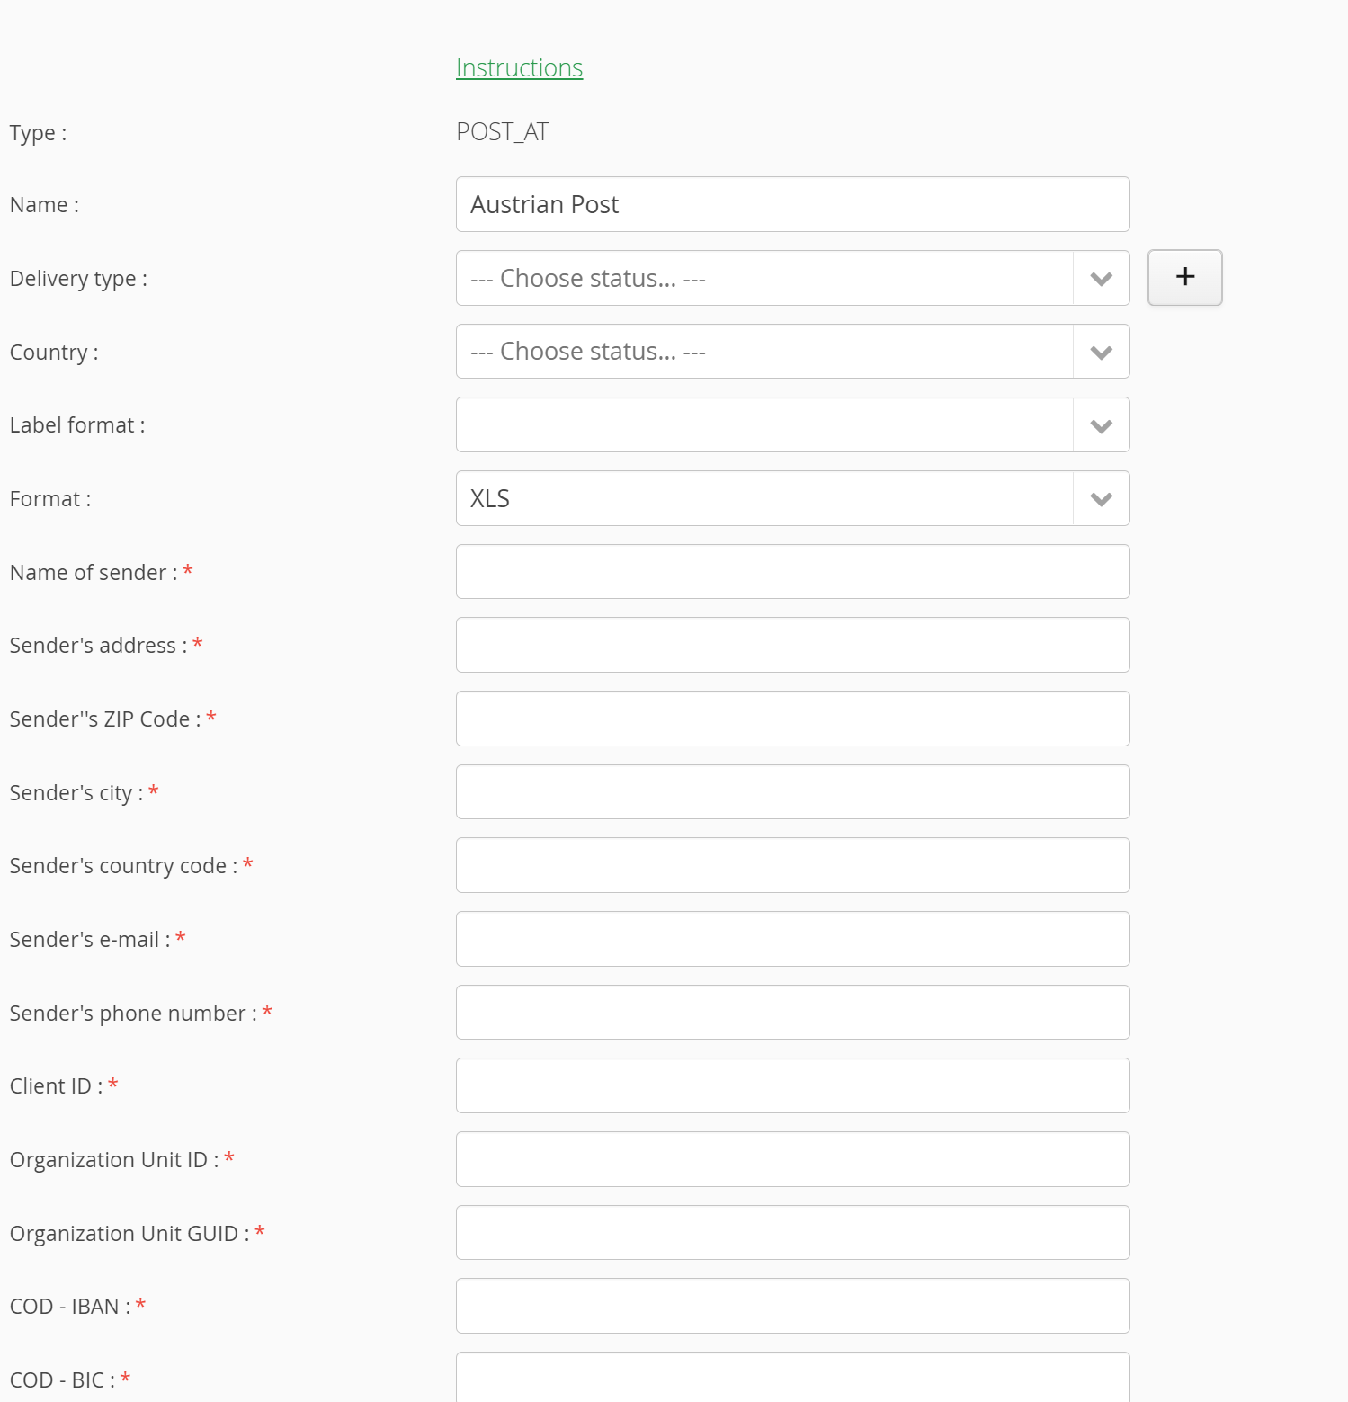
Task: Open the Delivery type dropdown
Action: (792, 278)
